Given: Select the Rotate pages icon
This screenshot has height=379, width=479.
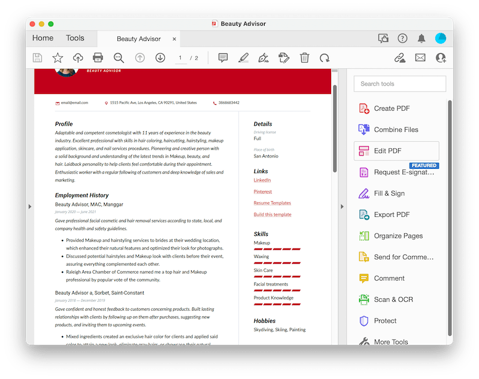Looking at the screenshot, I should click(325, 57).
